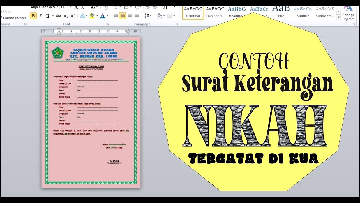Apply the yellow text highlight color
The width and height of the screenshot is (360, 203).
coord(92,16)
